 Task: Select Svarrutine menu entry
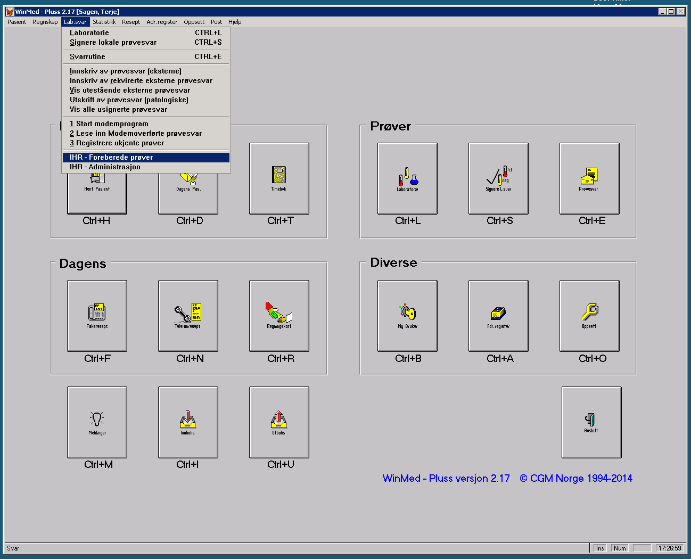146,56
